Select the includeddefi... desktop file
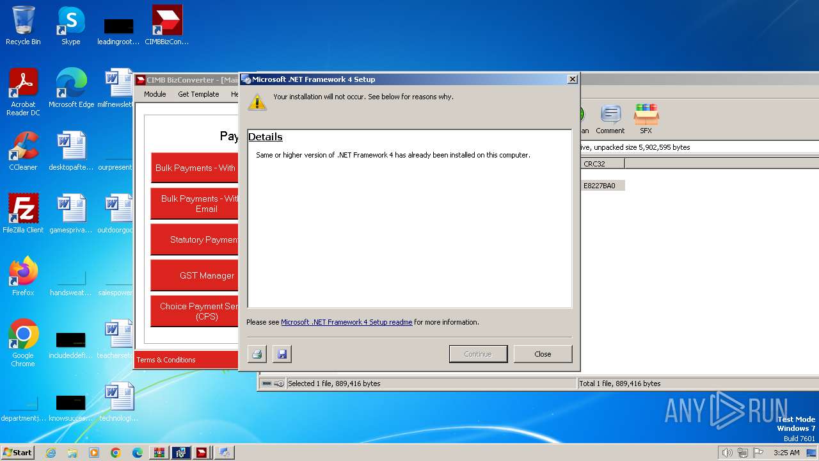The height and width of the screenshot is (461, 819). pos(71,344)
